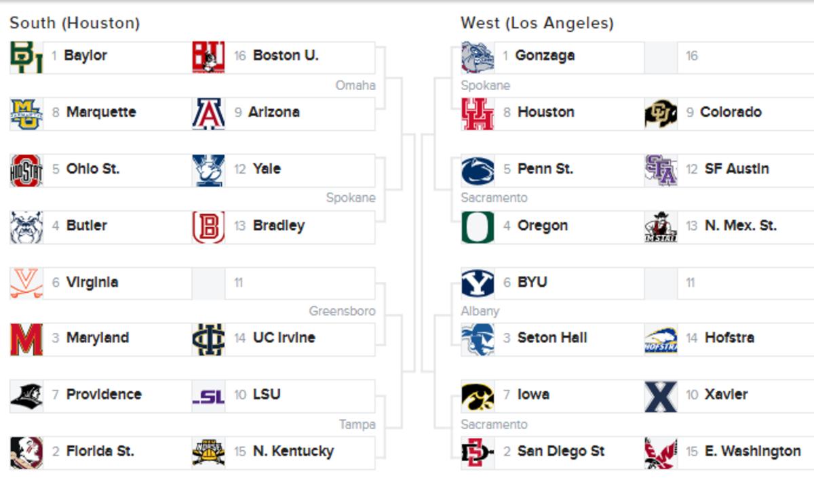Click the South (Houston) region heading
814x482 pixels.
[75, 23]
